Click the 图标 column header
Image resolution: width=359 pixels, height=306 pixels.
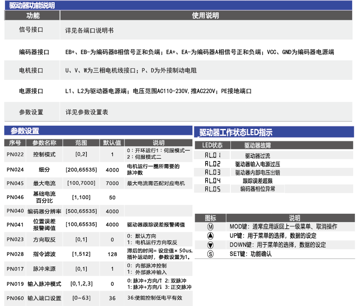pyautogui.click(x=210, y=218)
